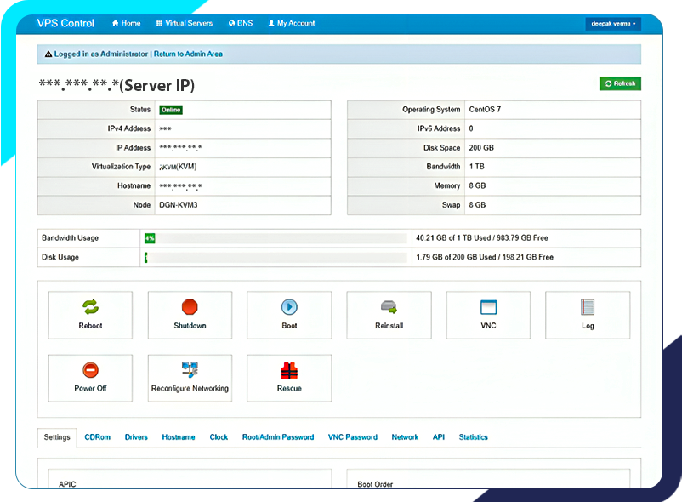The height and width of the screenshot is (502, 682).
Task: Click the Disk Usage progress bar
Action: (276, 258)
